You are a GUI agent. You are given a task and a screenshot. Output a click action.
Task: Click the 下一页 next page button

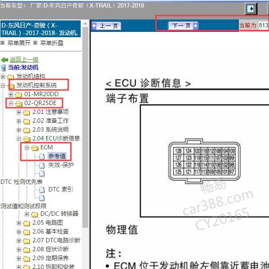click(183, 26)
